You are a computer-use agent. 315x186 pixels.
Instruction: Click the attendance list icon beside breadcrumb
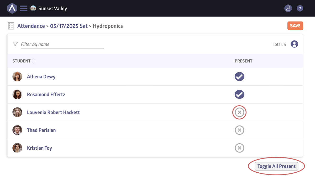click(11, 26)
